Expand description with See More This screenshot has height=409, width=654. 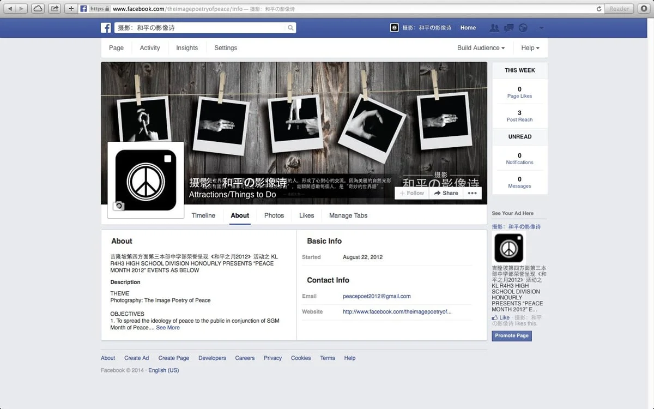pos(168,328)
